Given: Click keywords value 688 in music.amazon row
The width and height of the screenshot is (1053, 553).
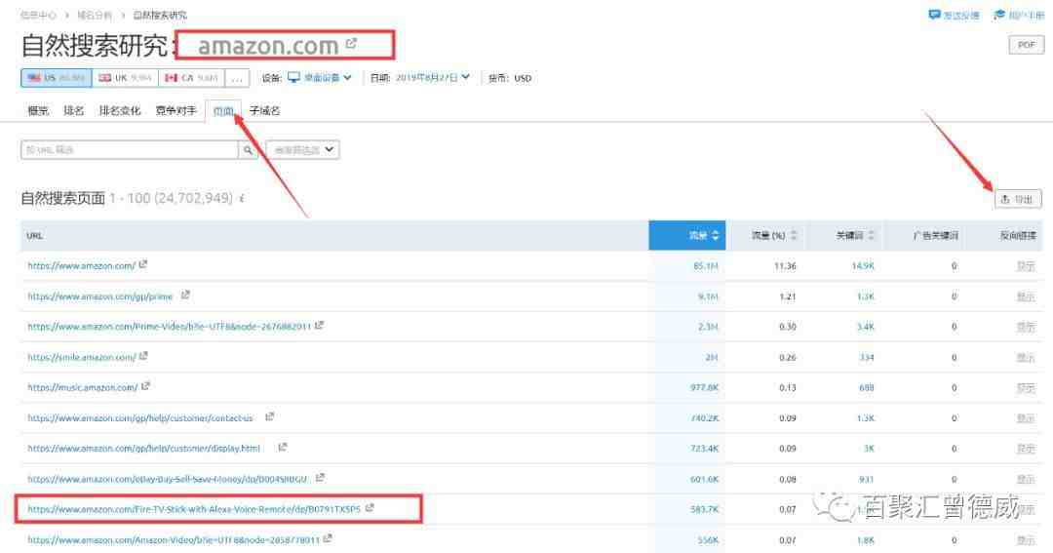Looking at the screenshot, I should point(867,388).
